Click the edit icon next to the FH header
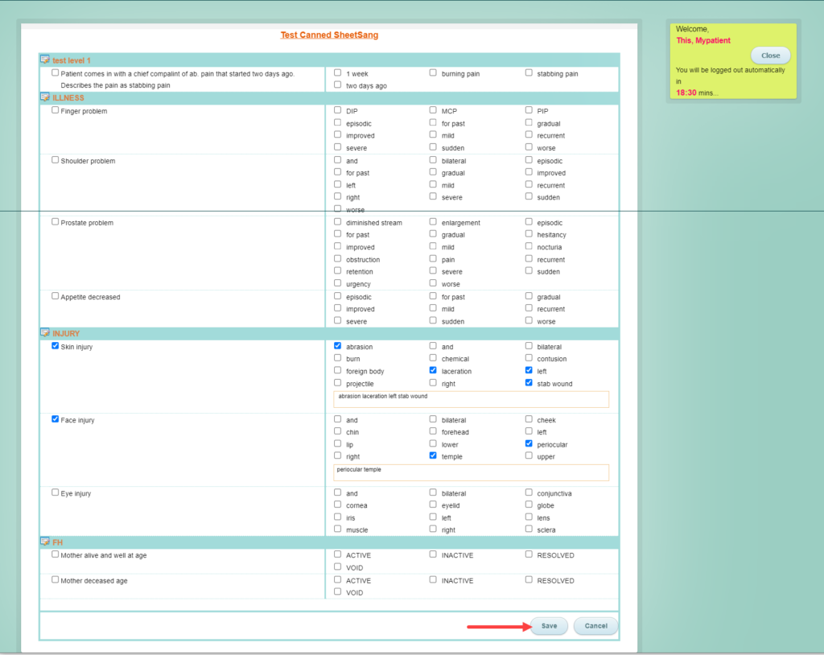 point(45,542)
